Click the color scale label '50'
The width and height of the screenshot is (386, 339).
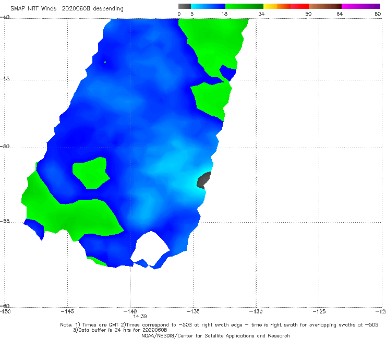pyautogui.click(x=308, y=14)
